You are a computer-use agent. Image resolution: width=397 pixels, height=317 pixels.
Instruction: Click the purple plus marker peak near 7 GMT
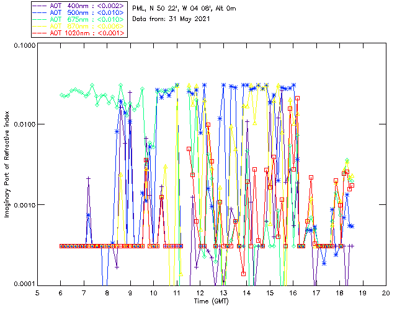point(88,178)
